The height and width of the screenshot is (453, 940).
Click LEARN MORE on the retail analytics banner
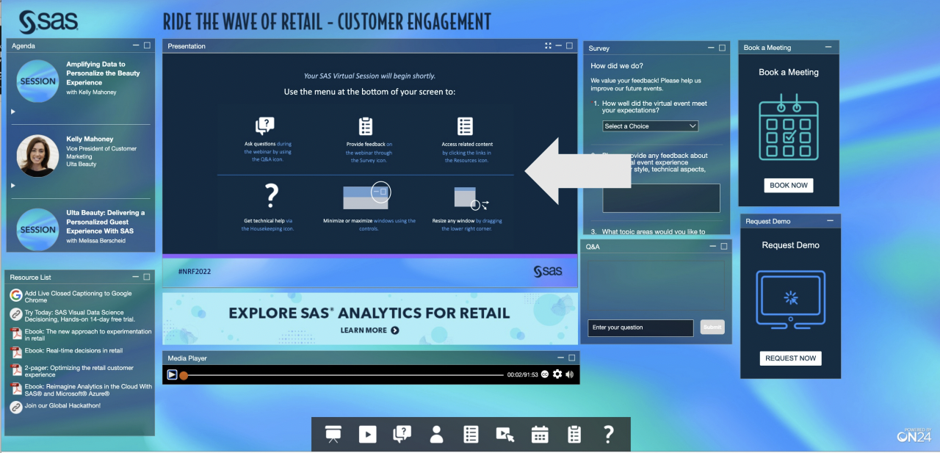(370, 330)
